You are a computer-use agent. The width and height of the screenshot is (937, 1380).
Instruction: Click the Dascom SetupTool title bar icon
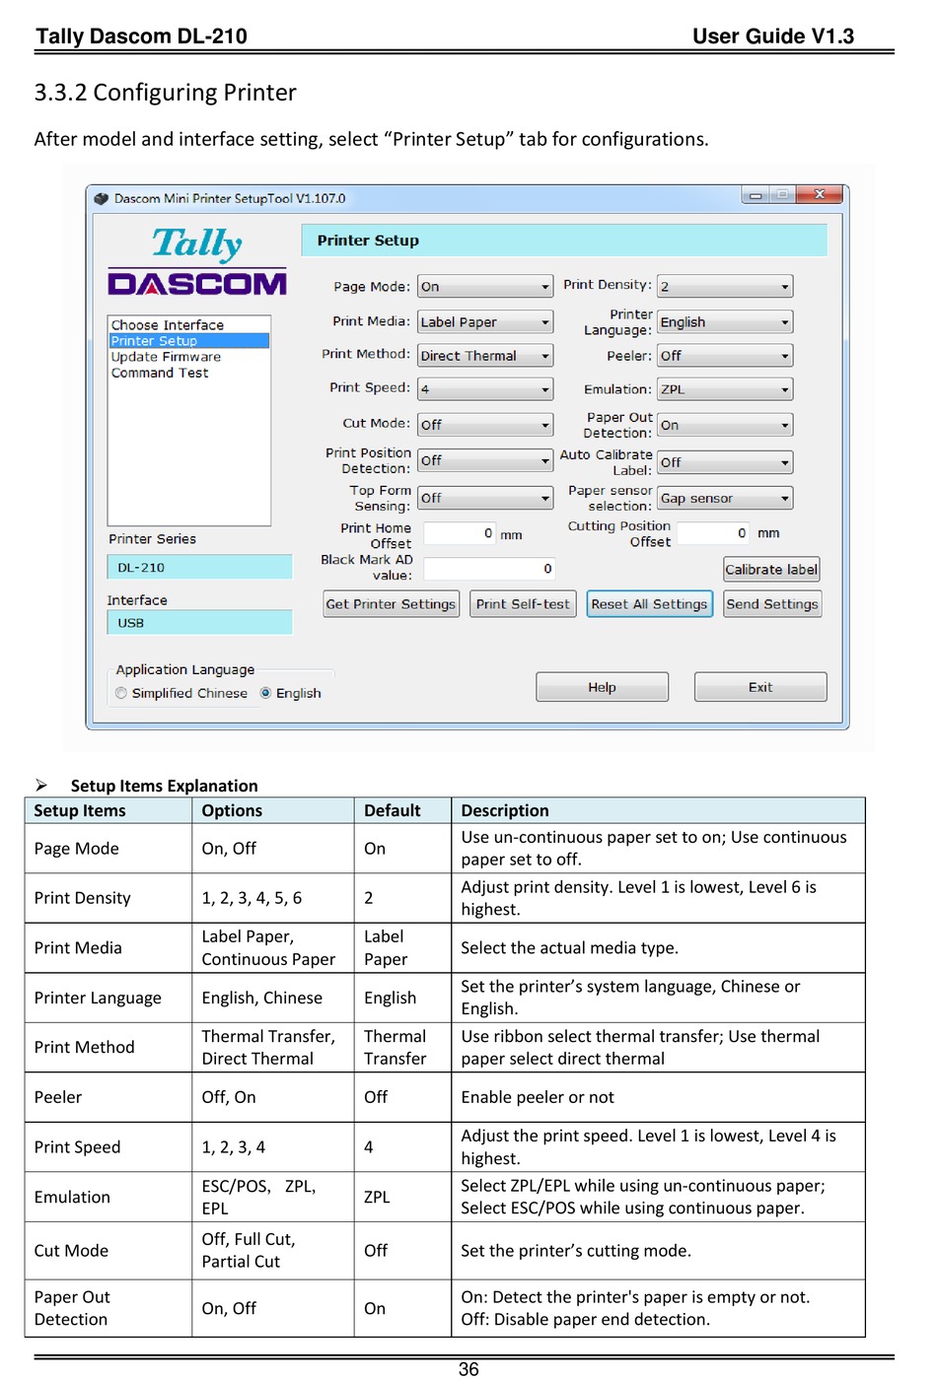101,198
